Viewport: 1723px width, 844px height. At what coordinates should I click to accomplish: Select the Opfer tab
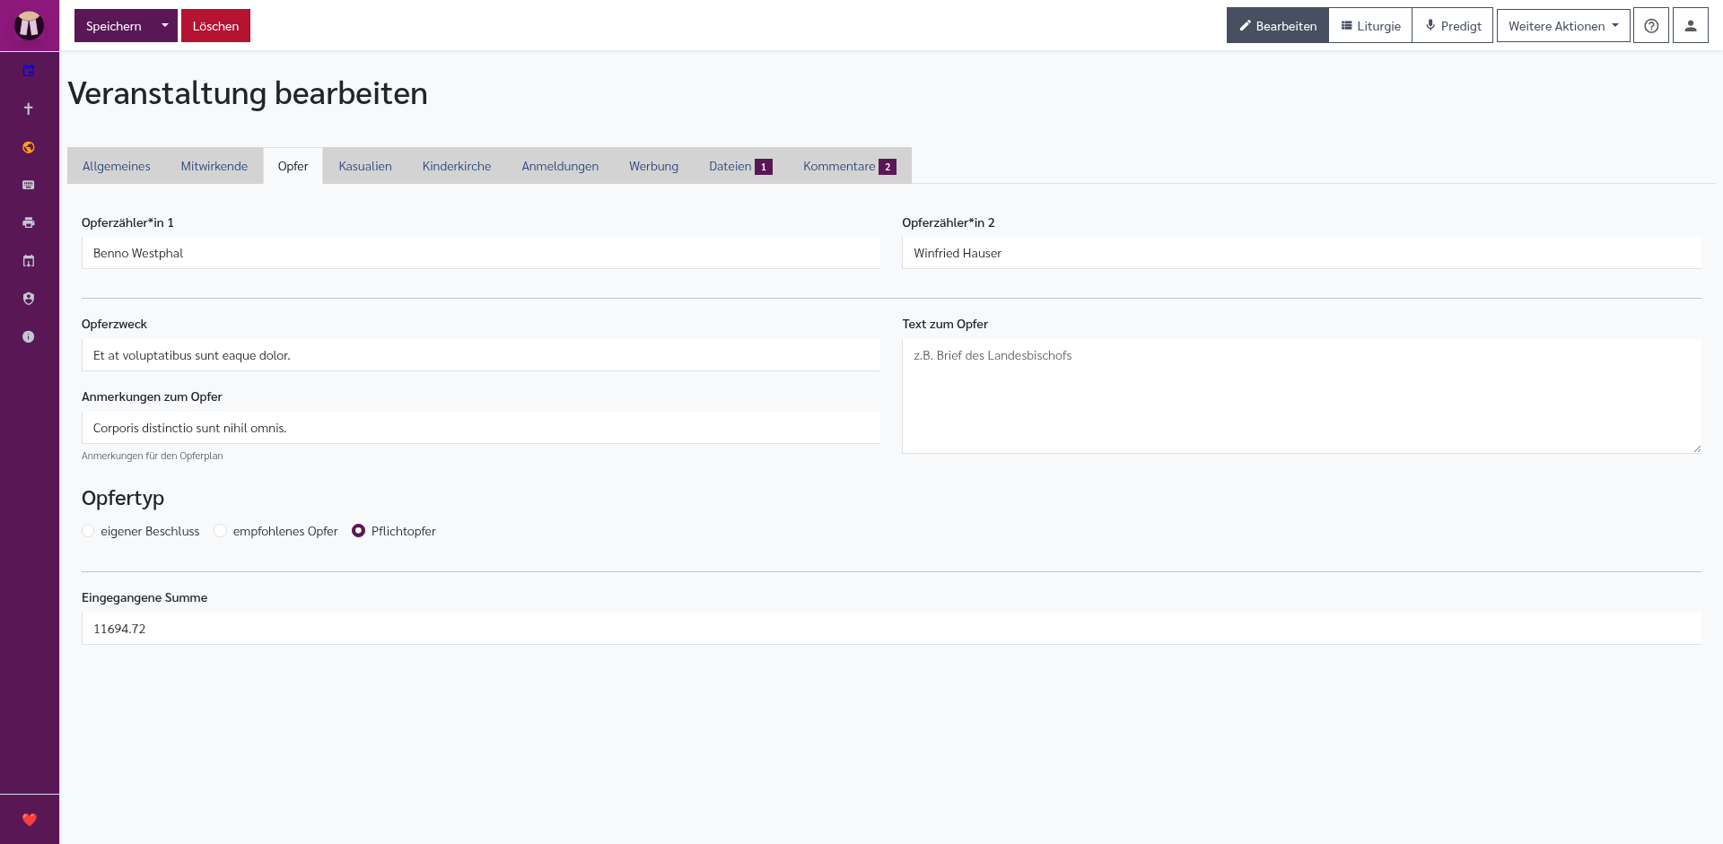point(293,166)
